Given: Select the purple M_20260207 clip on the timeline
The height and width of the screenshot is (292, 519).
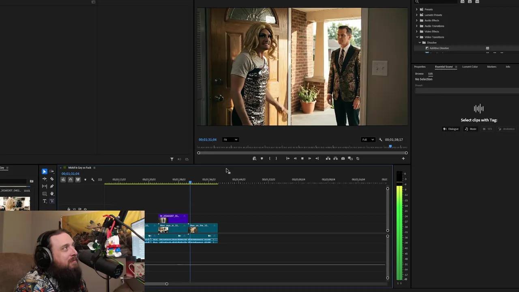Looking at the screenshot, I should click(173, 219).
